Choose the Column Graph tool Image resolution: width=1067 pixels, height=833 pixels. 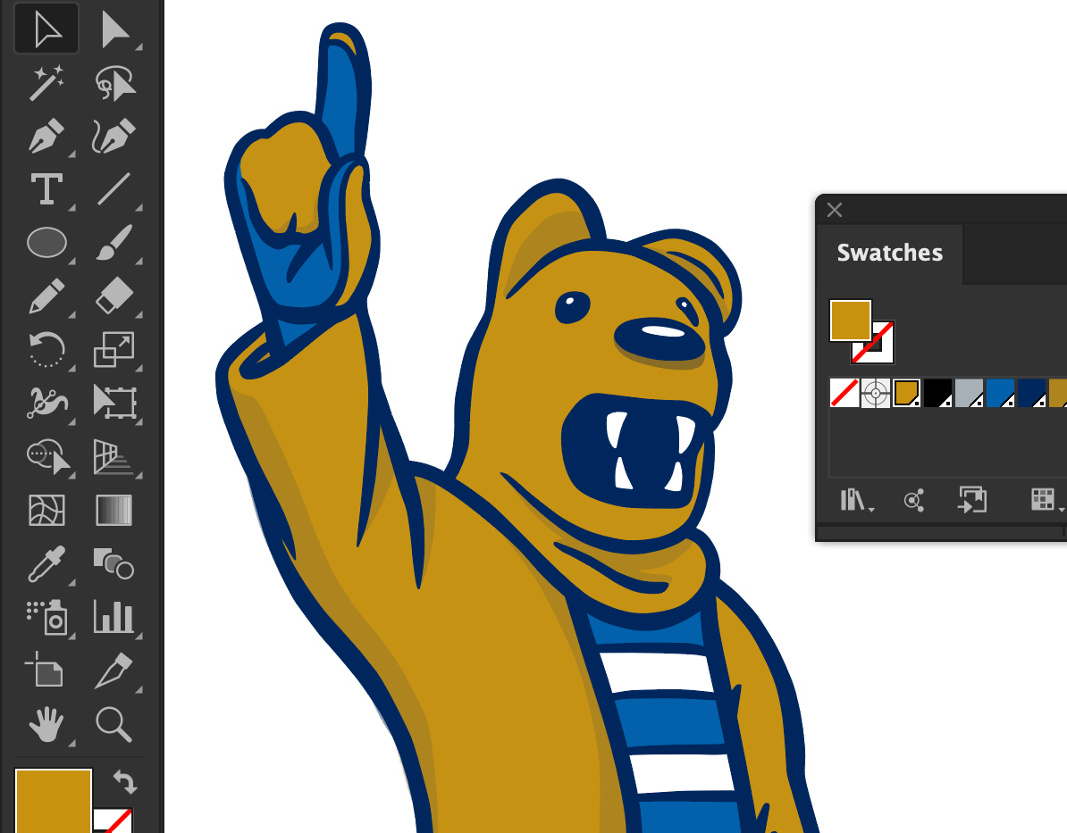(x=114, y=617)
